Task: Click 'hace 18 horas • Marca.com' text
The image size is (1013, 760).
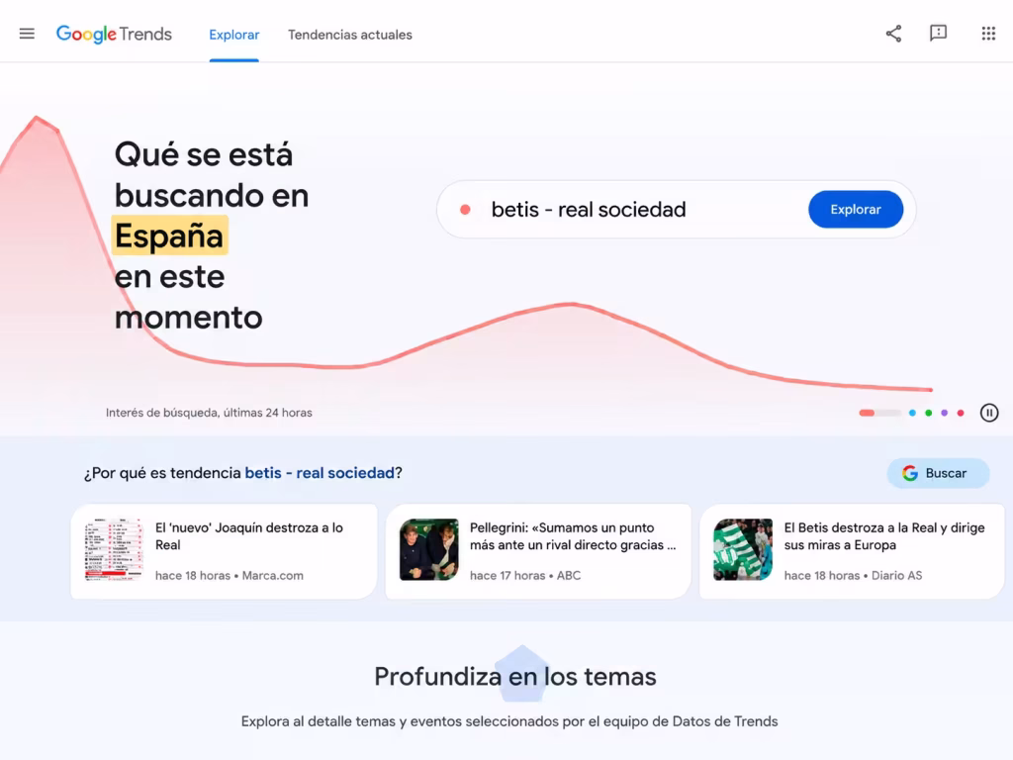Action: pos(230,575)
